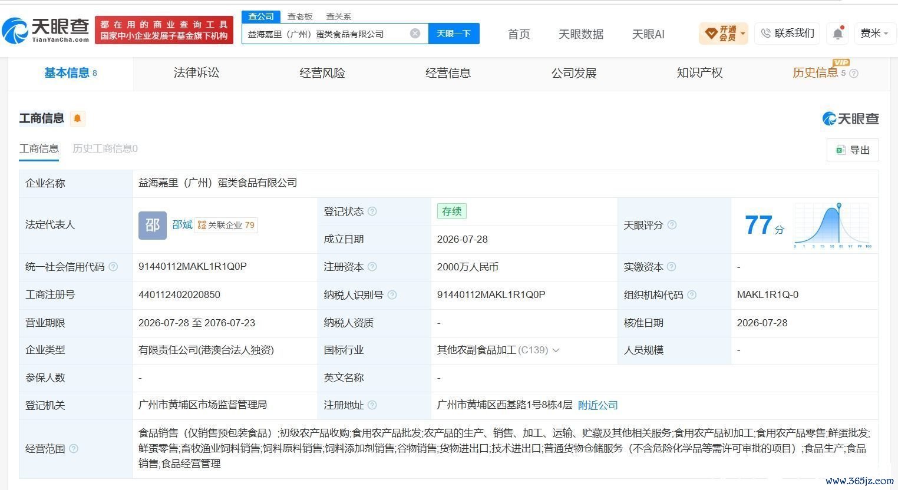Click the organization code MAKL1R1Q-0
Screen dimensions: 898x490
[767, 294]
